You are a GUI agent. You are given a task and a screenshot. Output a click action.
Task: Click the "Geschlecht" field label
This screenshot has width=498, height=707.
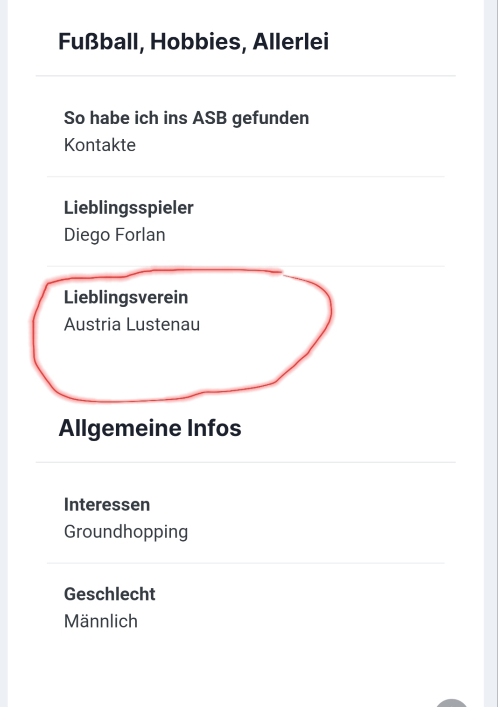pyautogui.click(x=110, y=594)
